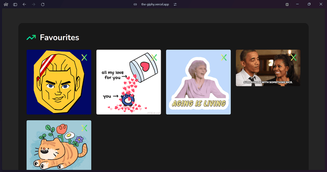Image resolution: width=327 pixels, height=172 pixels.
Task: Restore down the browser window
Action: pyautogui.click(x=309, y=4)
